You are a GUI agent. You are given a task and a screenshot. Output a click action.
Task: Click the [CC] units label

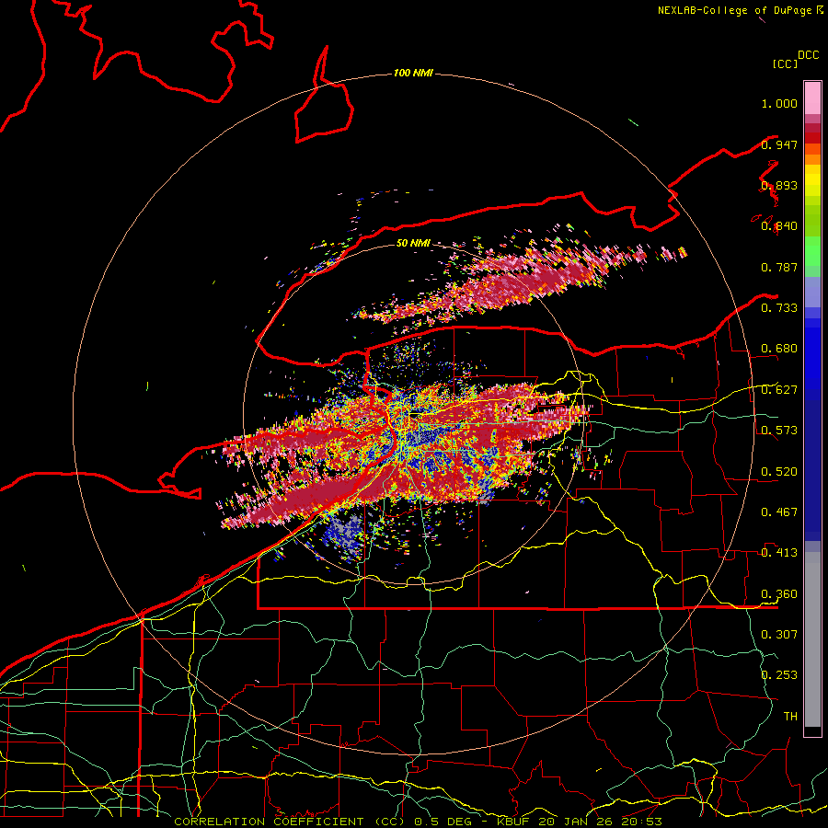[785, 63]
